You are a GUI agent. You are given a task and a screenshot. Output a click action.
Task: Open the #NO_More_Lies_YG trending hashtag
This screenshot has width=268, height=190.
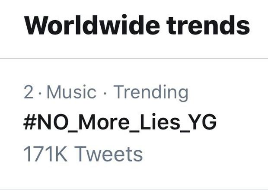[120, 123]
